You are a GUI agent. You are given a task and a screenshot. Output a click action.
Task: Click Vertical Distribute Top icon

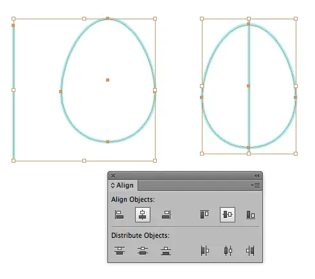120,251
